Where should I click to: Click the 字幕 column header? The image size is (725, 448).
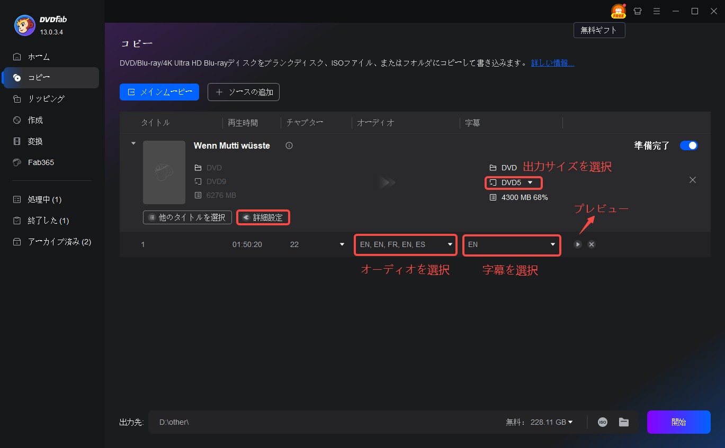pyautogui.click(x=472, y=123)
